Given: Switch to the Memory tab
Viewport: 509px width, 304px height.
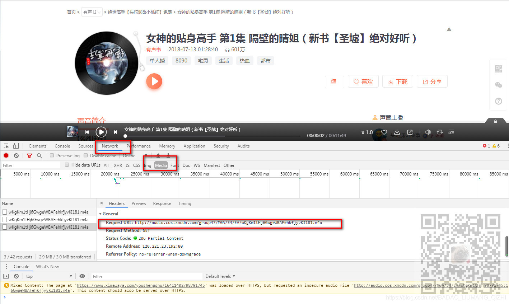Looking at the screenshot, I should click(x=167, y=146).
